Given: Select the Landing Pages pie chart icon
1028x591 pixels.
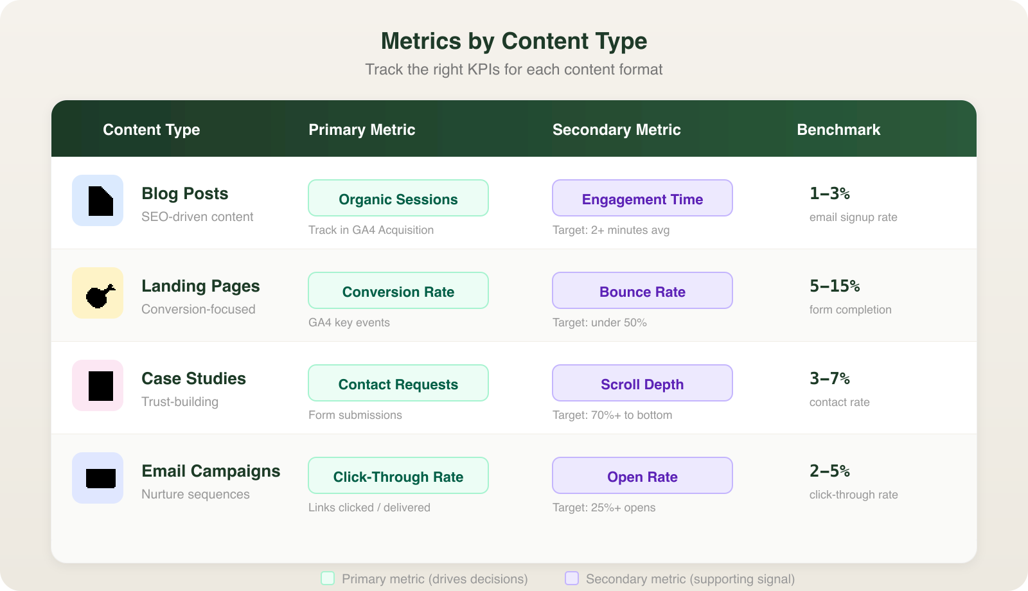Looking at the screenshot, I should (x=97, y=293).
